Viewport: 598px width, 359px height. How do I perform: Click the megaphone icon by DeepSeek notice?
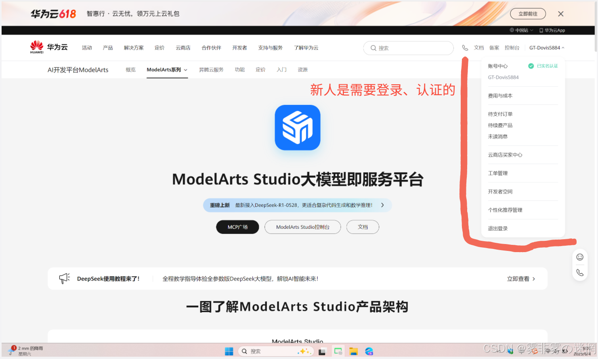(x=65, y=278)
